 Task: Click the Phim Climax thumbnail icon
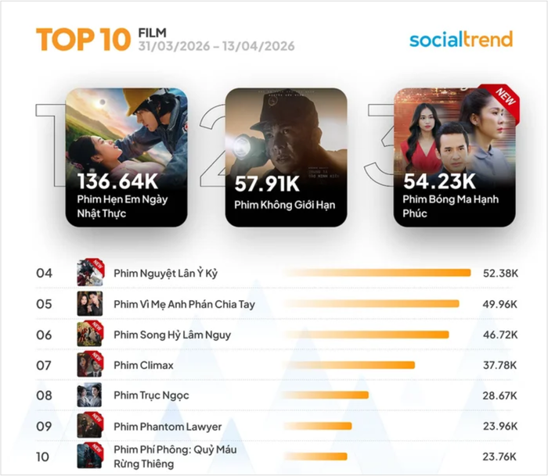point(90,365)
